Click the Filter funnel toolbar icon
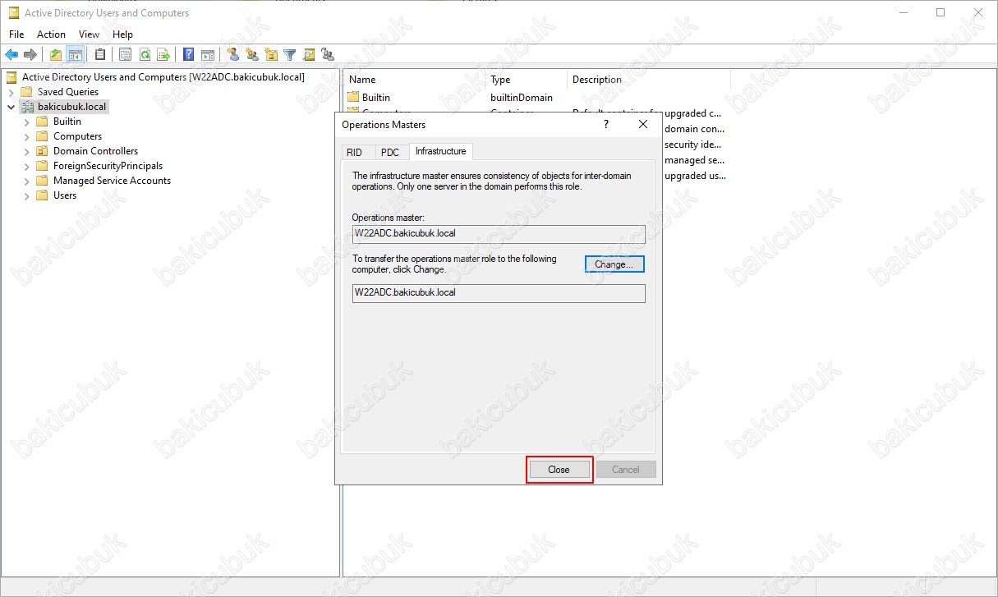Image resolution: width=998 pixels, height=597 pixels. (x=290, y=55)
